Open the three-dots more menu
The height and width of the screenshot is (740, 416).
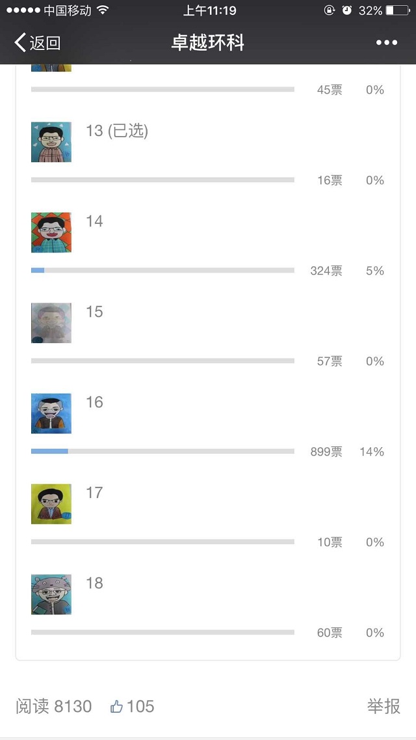pyautogui.click(x=386, y=43)
